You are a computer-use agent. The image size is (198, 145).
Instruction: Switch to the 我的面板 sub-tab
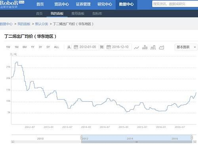coord(57,14)
